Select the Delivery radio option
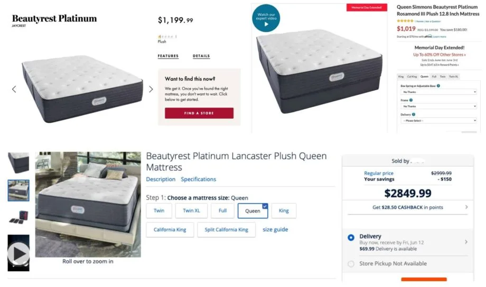Screen dimensions: 486x287 [351, 238]
